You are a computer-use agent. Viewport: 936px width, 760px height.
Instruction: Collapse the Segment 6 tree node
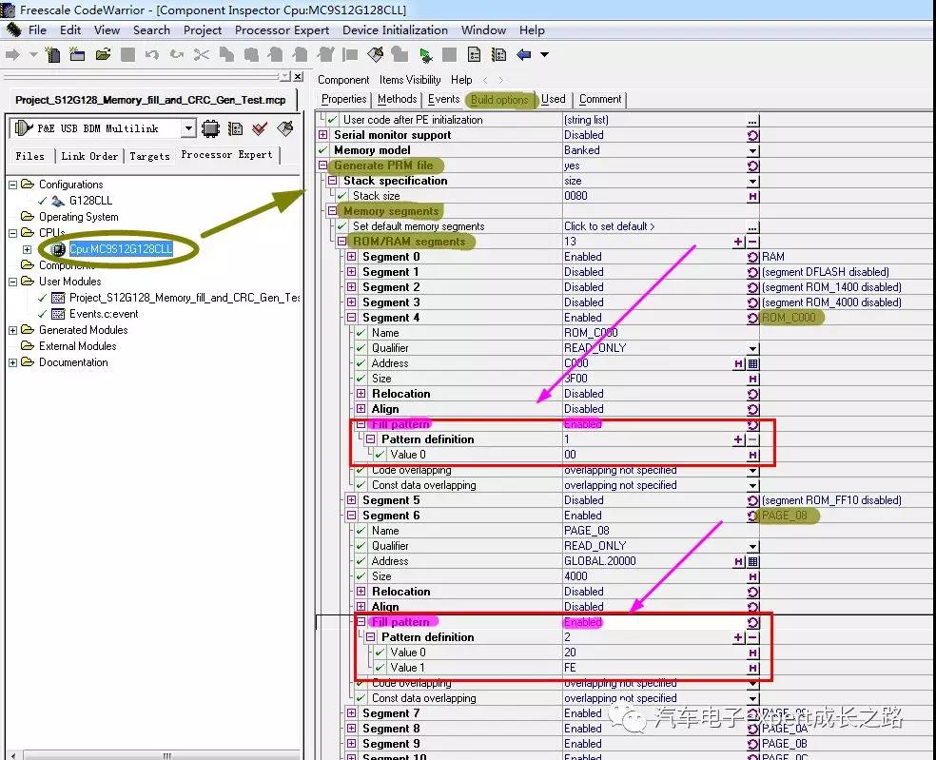click(352, 516)
